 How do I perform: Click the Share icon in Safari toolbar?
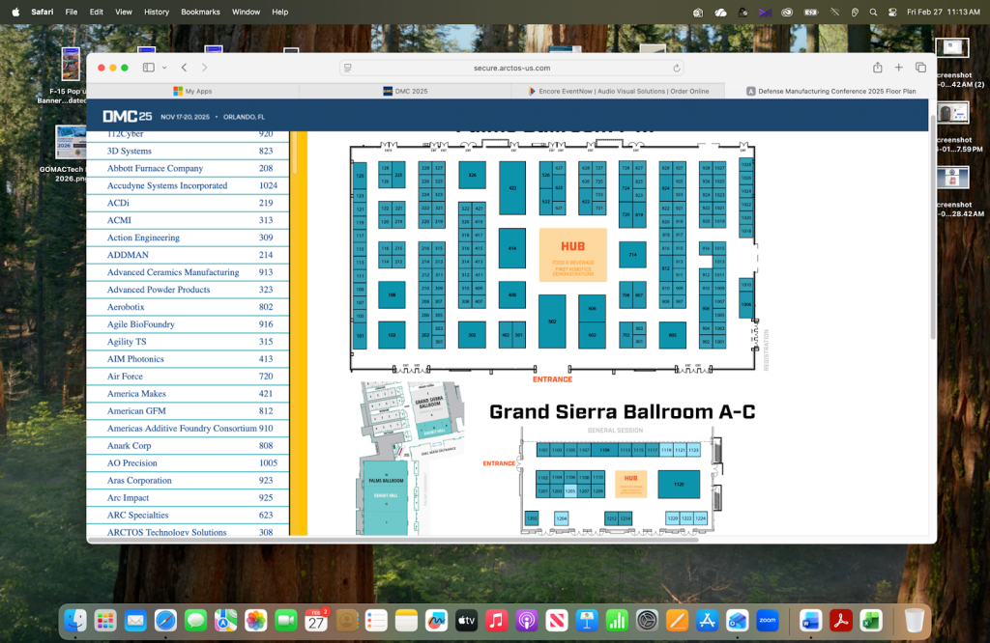pyautogui.click(x=878, y=68)
